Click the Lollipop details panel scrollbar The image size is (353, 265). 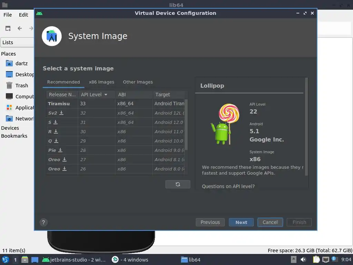click(x=306, y=127)
